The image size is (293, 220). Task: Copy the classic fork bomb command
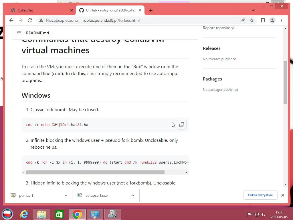tap(181, 125)
